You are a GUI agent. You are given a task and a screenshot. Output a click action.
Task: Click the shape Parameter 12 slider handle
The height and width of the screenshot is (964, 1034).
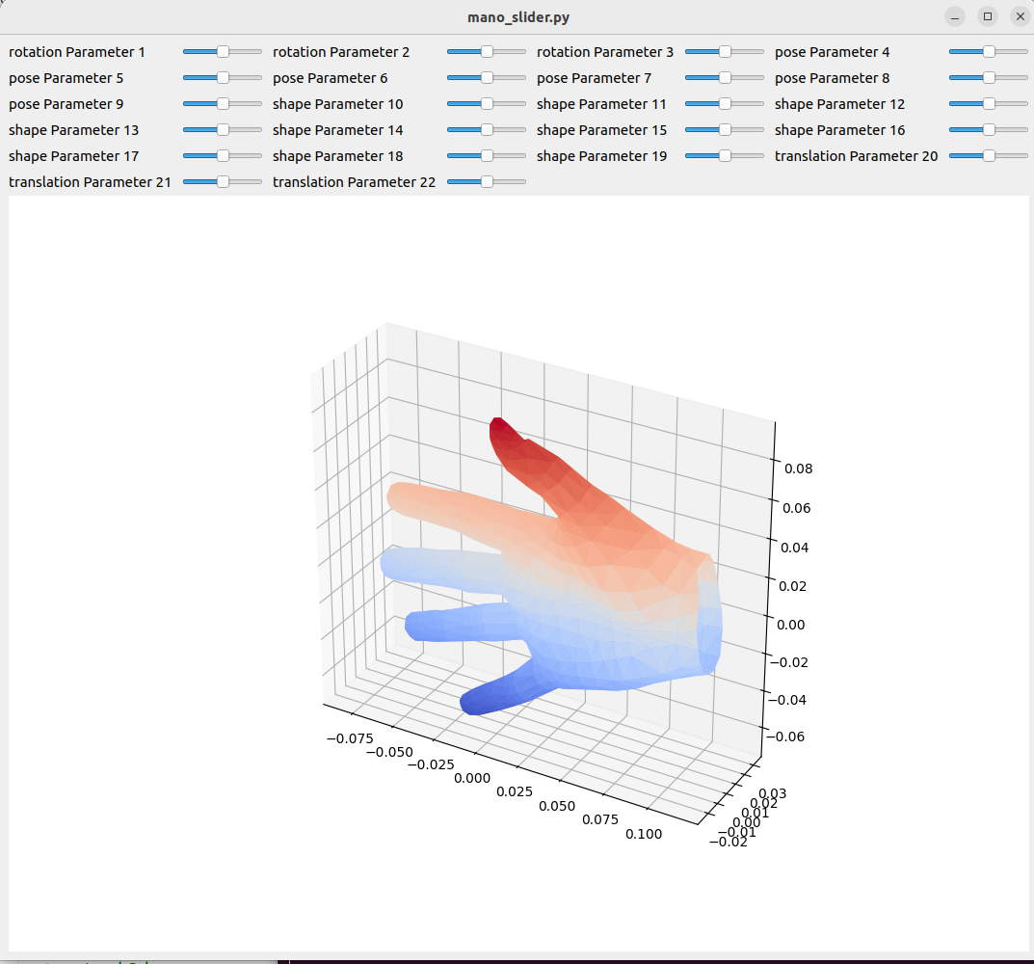click(989, 103)
